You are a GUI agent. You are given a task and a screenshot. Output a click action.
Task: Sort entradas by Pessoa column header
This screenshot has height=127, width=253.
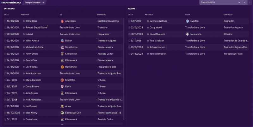(x=25, y=14)
